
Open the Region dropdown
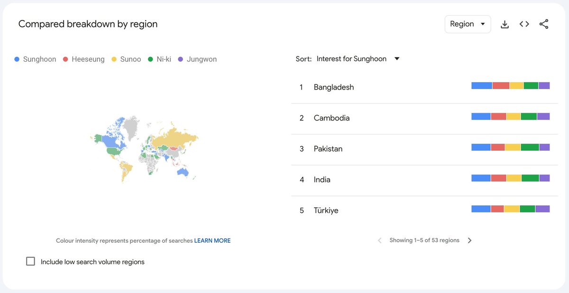pos(468,24)
